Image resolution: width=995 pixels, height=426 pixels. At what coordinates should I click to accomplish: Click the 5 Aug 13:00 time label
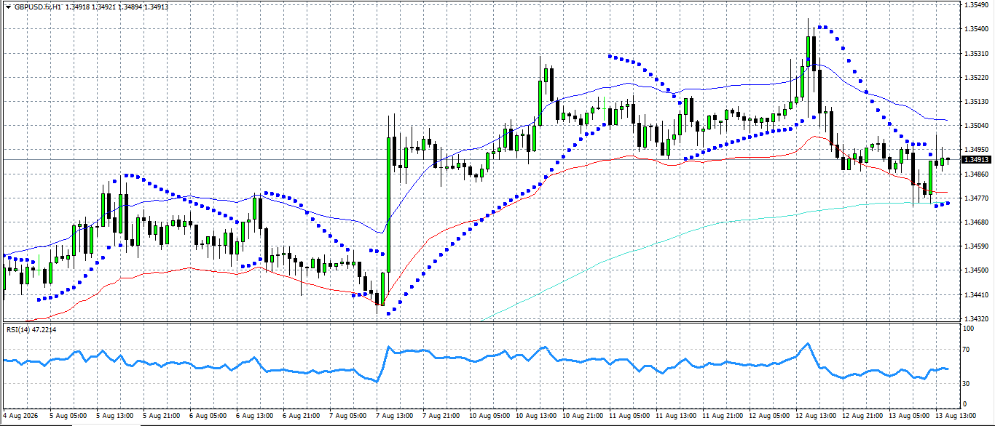[x=114, y=416]
